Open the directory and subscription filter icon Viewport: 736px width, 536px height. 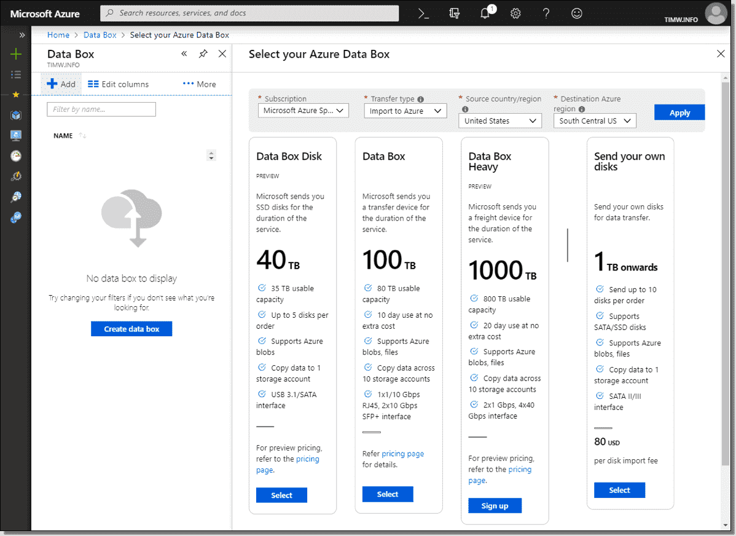(454, 13)
